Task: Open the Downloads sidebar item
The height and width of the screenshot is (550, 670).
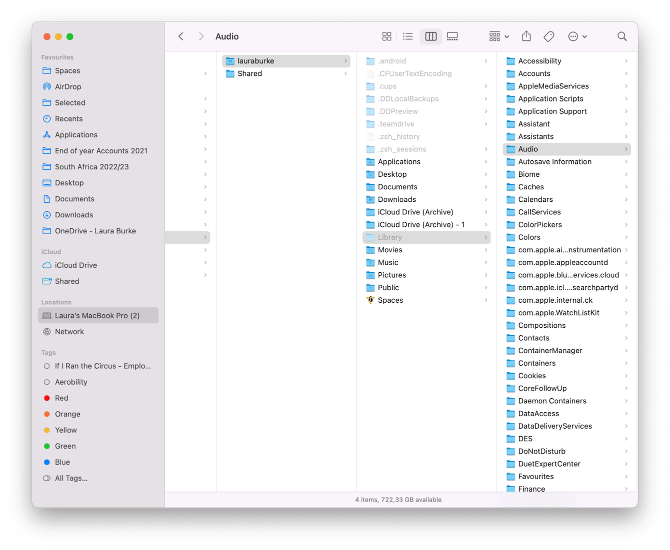Action: [74, 215]
